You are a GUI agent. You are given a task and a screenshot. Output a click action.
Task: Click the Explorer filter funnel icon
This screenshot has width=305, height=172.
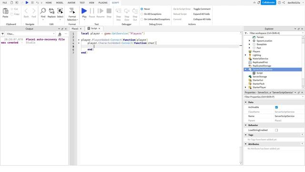pyautogui.click(x=246, y=33)
